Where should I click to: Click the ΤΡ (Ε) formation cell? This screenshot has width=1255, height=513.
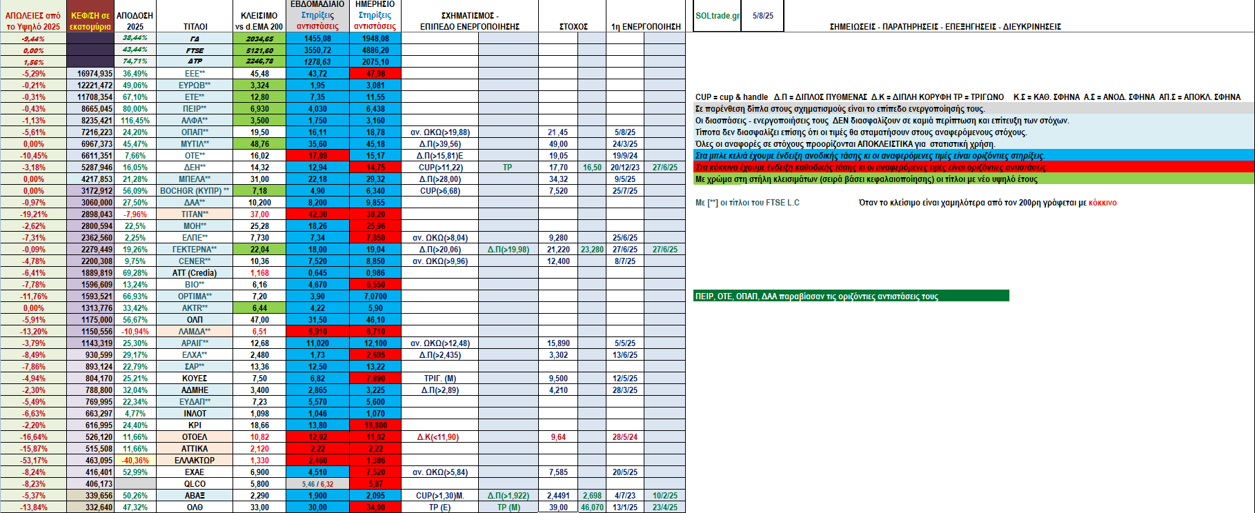[439, 507]
